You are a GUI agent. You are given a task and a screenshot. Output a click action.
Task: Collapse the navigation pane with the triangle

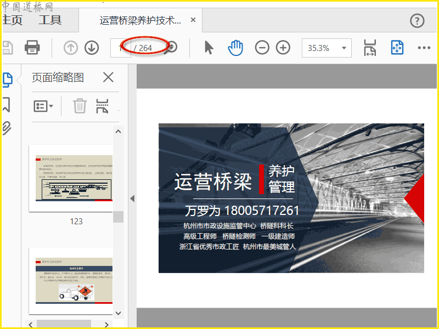(132, 198)
